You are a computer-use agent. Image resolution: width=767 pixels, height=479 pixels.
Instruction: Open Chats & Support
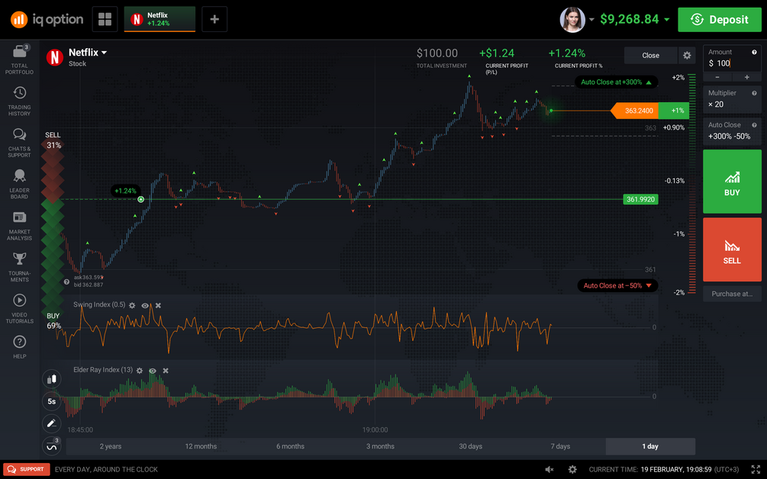tap(20, 143)
